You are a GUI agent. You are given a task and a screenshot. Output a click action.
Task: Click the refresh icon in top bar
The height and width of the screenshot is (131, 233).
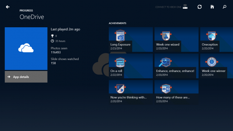(x=200, y=7)
